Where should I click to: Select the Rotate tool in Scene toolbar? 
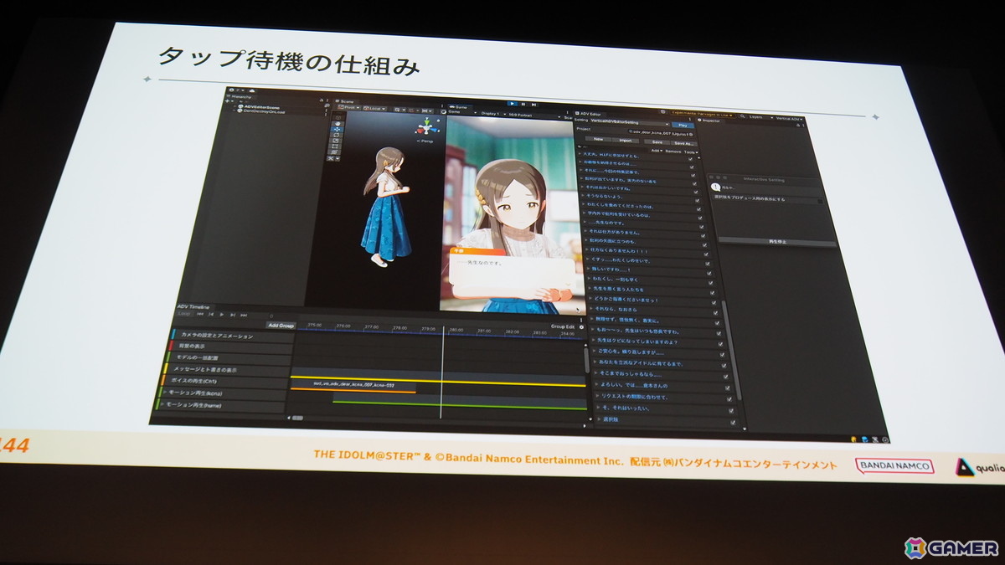[x=337, y=135]
